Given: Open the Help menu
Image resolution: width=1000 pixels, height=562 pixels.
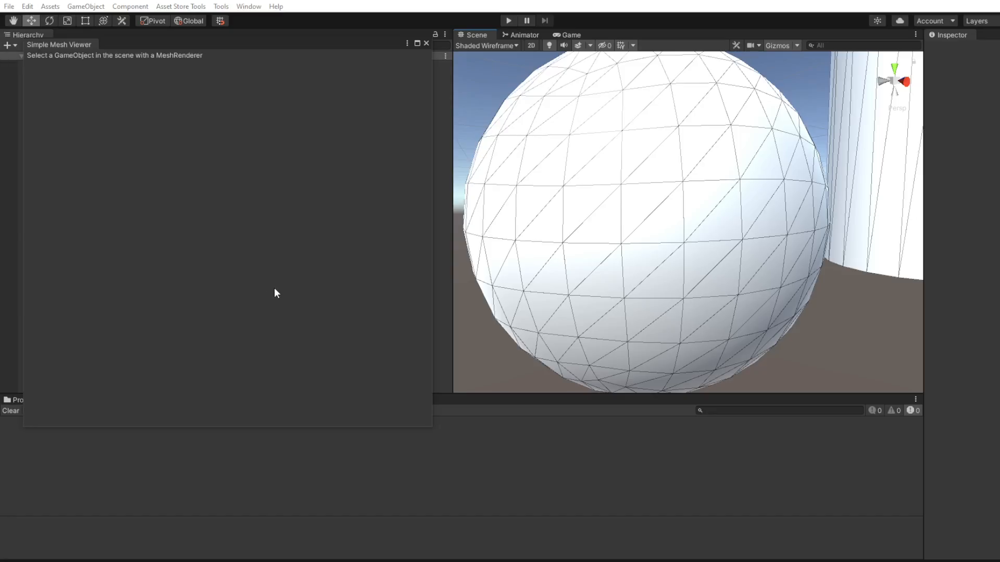Looking at the screenshot, I should click(x=276, y=6).
